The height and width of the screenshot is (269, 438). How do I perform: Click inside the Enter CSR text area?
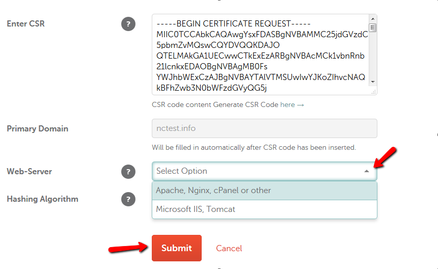coord(260,55)
